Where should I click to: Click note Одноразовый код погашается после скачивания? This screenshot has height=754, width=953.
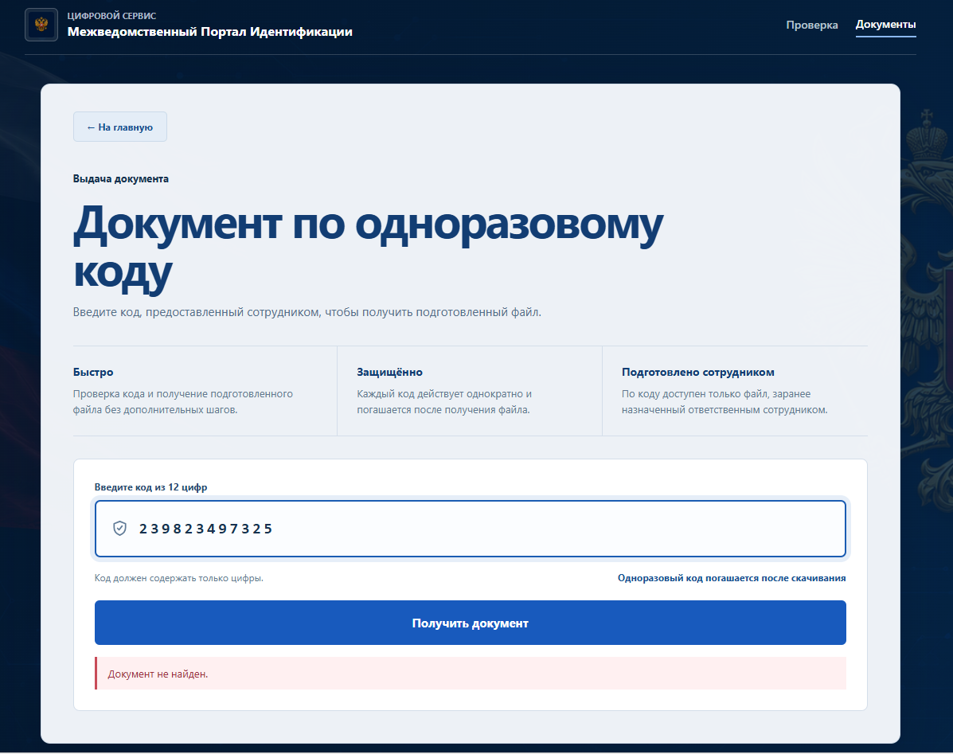pos(731,578)
